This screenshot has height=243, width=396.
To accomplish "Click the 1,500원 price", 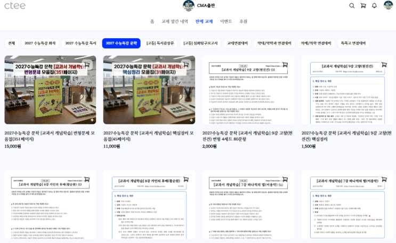I will pos(309,146).
